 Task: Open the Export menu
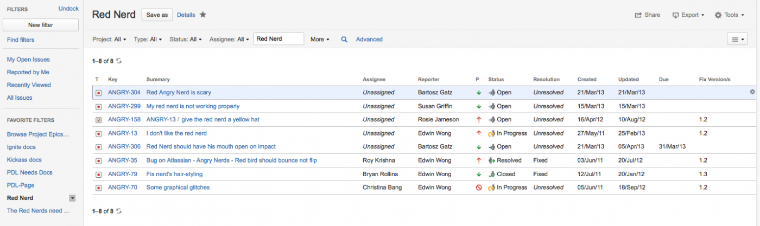688,15
